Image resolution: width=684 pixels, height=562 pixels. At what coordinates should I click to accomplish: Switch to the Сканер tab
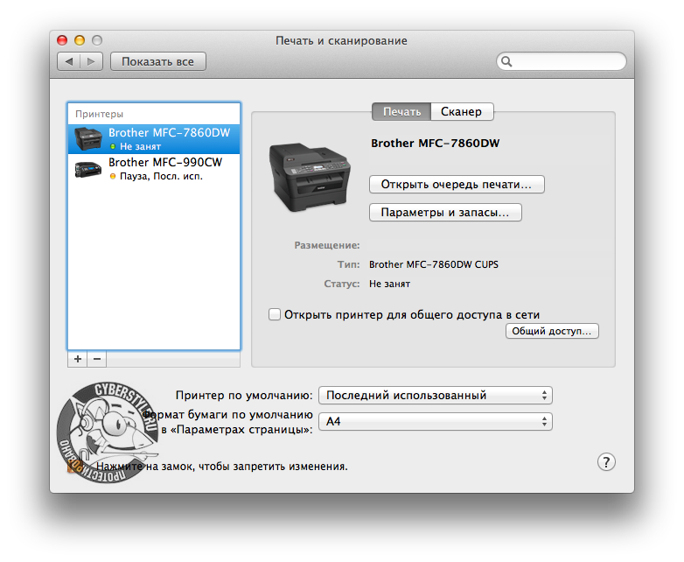click(462, 112)
